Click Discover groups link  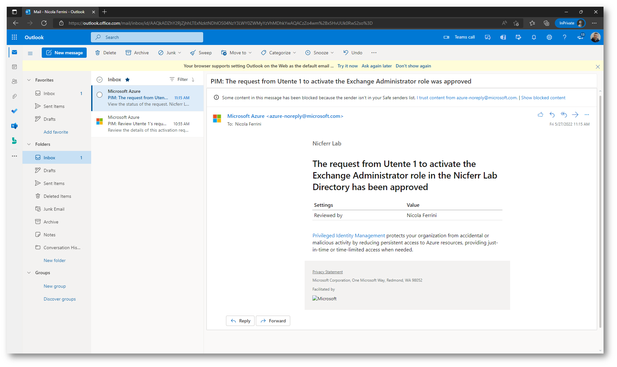[60, 299]
